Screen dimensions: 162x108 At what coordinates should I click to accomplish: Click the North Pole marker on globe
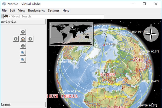click(x=104, y=45)
